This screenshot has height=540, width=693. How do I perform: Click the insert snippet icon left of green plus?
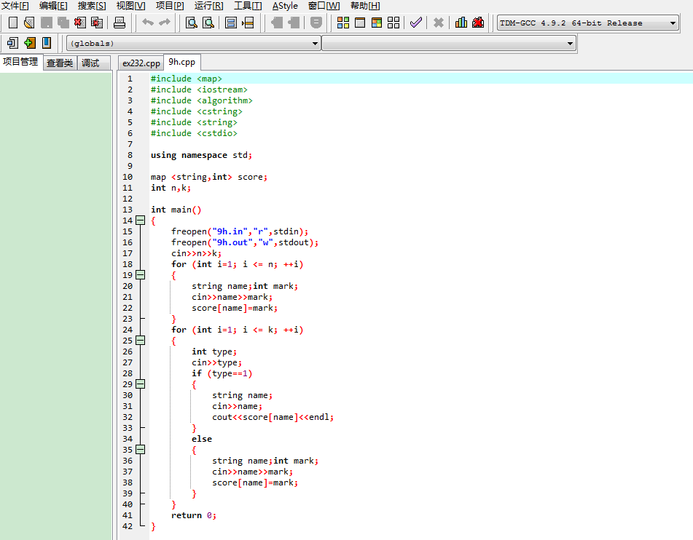coord(12,43)
